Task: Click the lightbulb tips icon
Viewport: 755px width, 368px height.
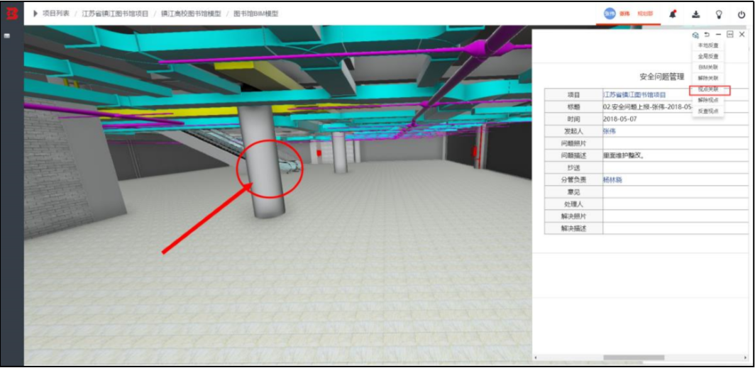Action: click(x=719, y=14)
